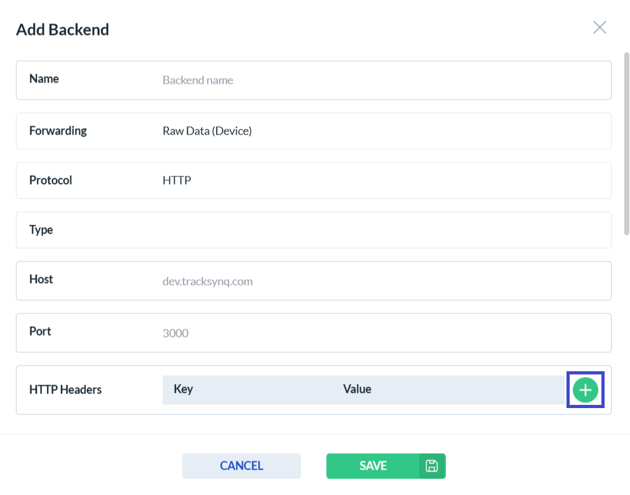Click the Type field label
The image size is (630, 495).
click(x=41, y=230)
